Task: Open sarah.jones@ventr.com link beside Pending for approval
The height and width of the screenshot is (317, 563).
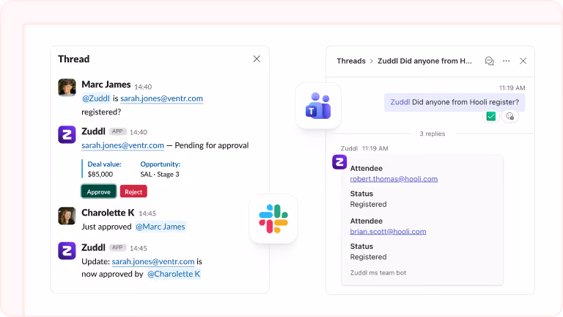Action: pyautogui.click(x=123, y=145)
